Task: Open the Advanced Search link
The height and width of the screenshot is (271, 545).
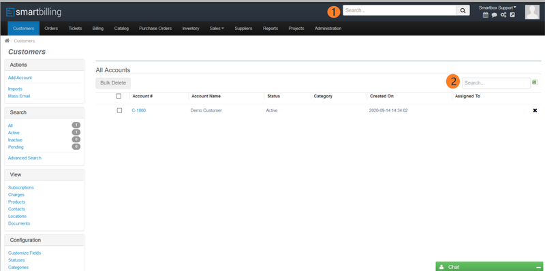Action: click(x=25, y=158)
